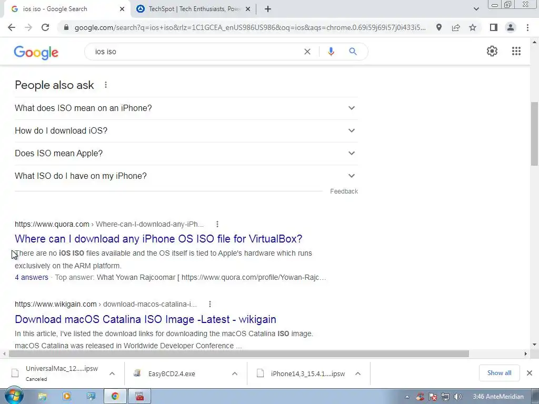
Task: Open EasyBCD2.4.exe downloaded file
Action: pos(172,373)
